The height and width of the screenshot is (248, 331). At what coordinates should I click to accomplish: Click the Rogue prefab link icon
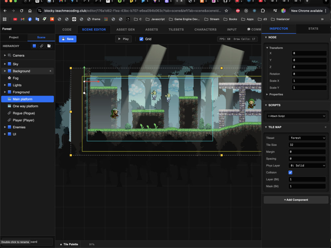point(10,113)
